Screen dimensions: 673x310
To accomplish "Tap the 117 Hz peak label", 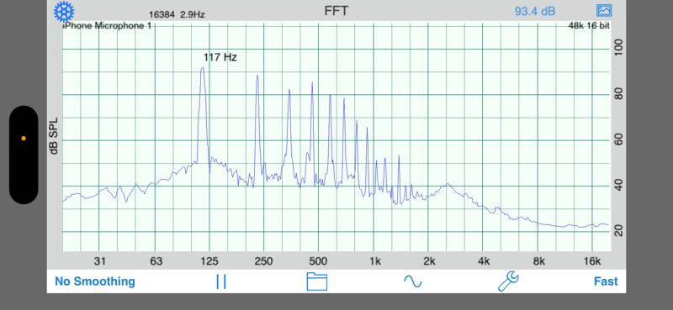I will [x=220, y=57].
